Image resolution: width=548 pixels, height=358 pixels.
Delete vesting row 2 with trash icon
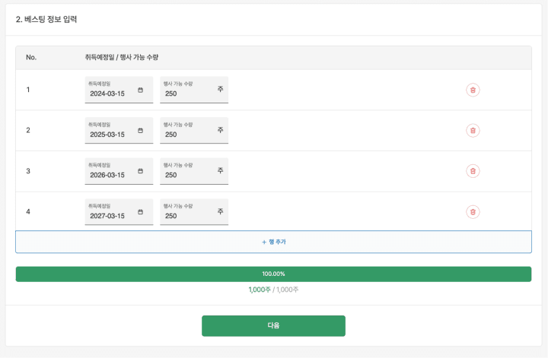pos(473,131)
